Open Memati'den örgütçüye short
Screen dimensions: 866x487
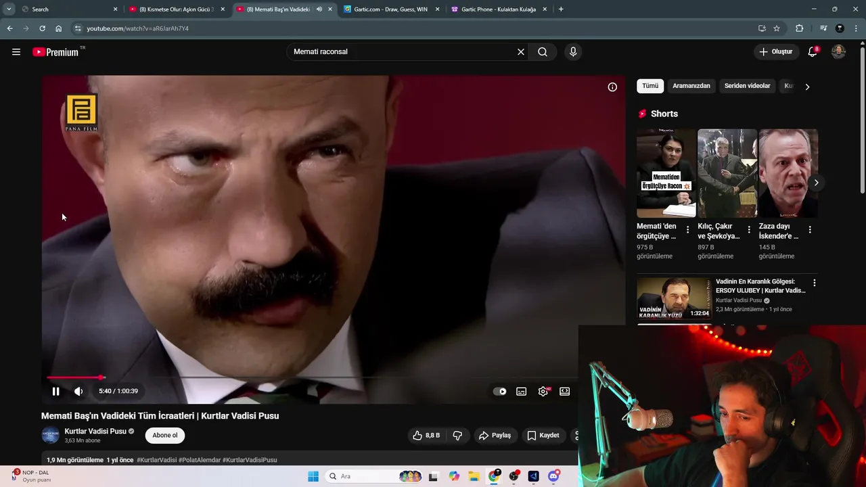[666, 173]
